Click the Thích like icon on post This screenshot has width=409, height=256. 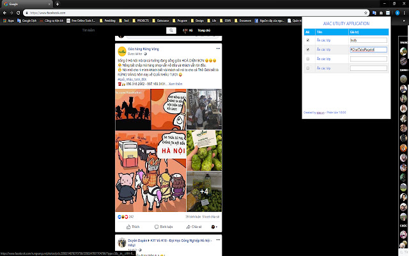click(134, 227)
